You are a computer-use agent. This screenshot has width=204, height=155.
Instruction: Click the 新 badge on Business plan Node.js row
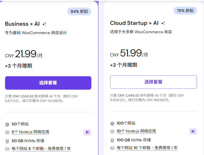point(87,132)
